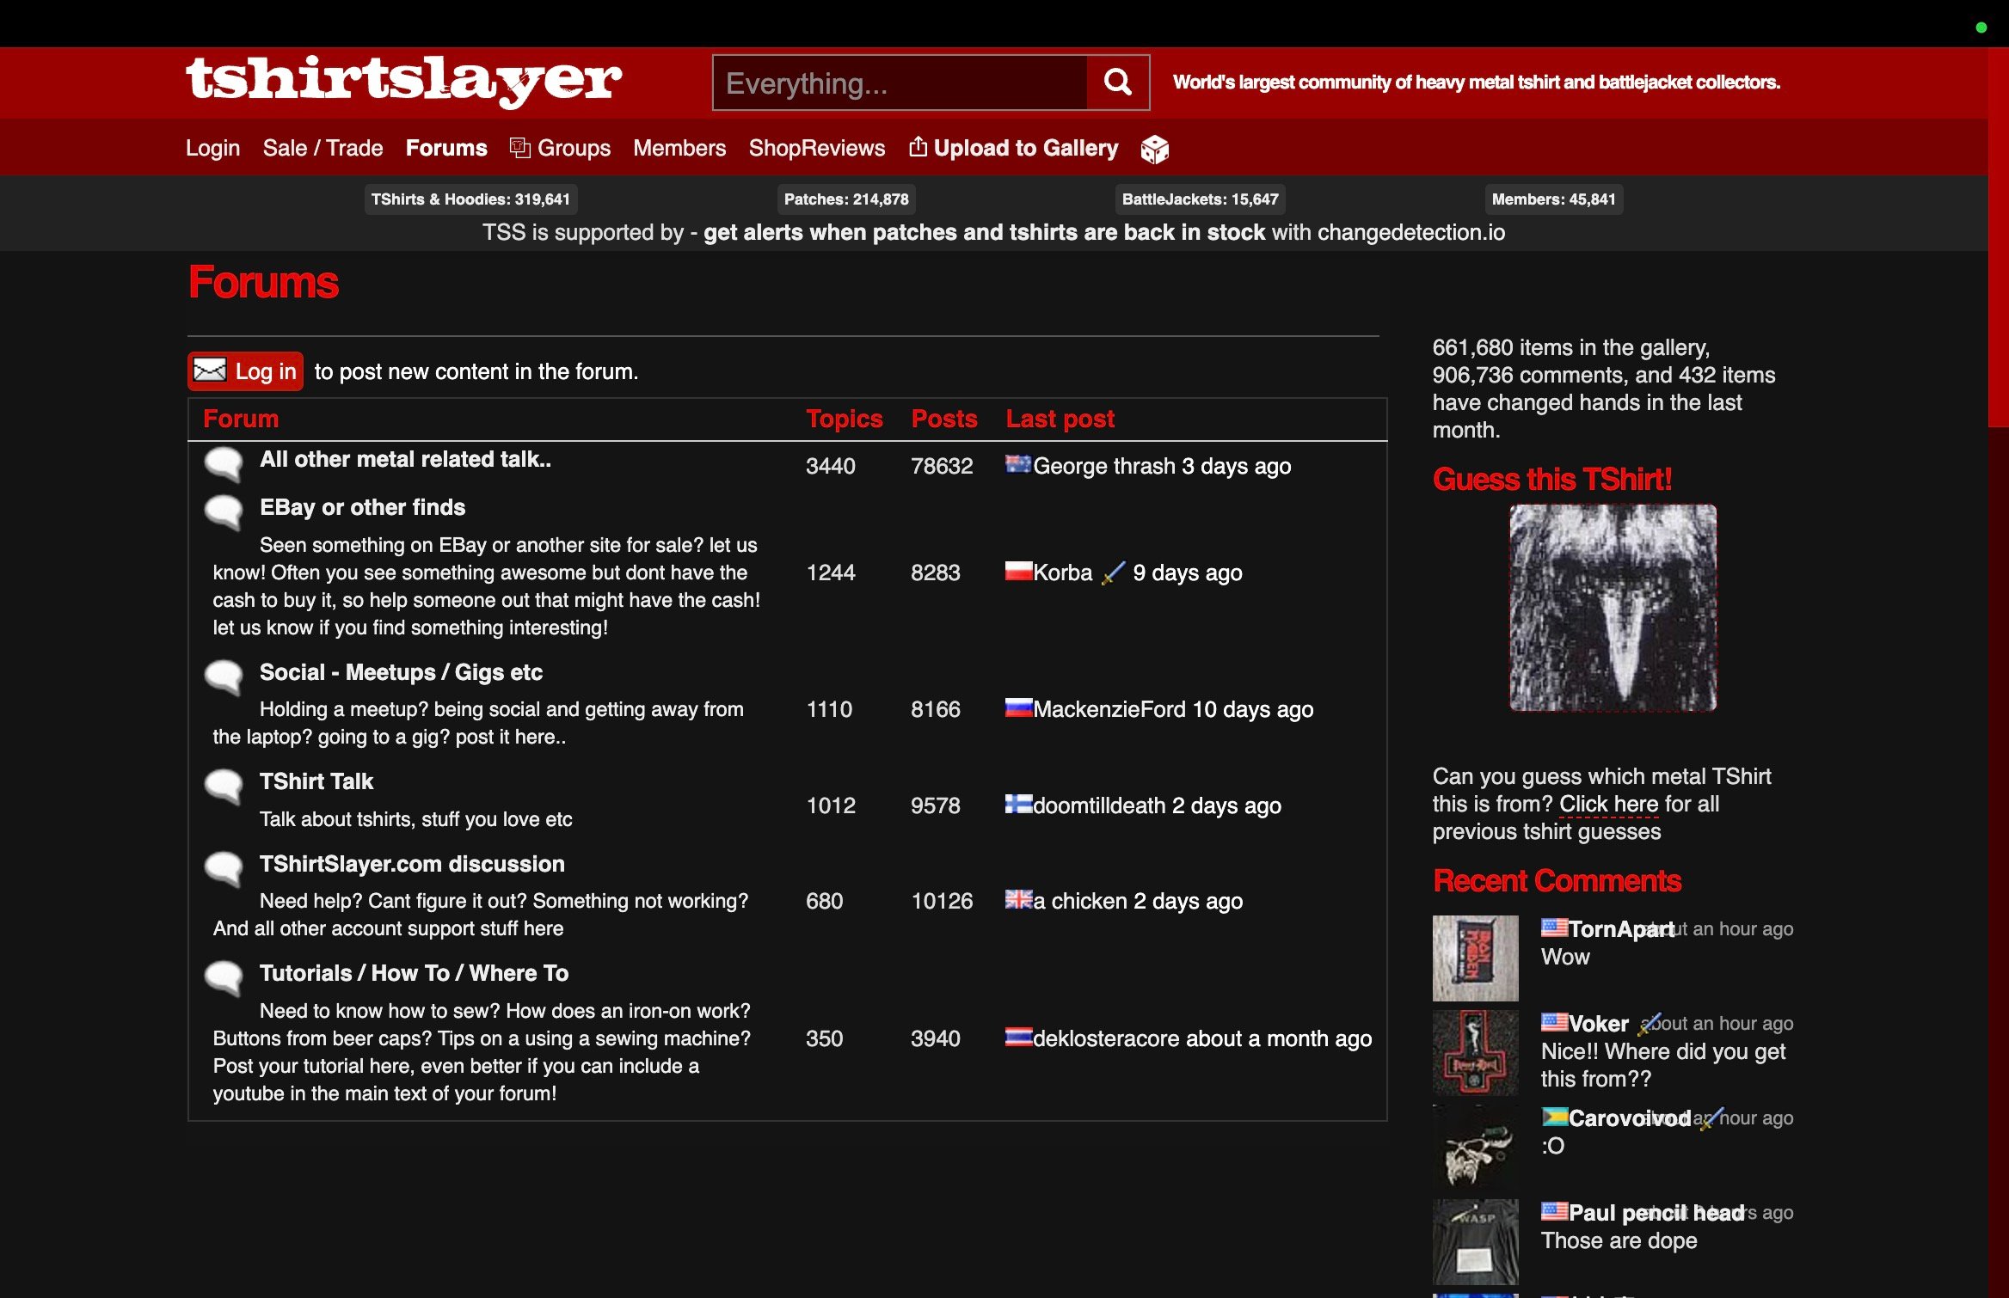Click speech bubble icon for EBay or other finds

pyautogui.click(x=224, y=512)
